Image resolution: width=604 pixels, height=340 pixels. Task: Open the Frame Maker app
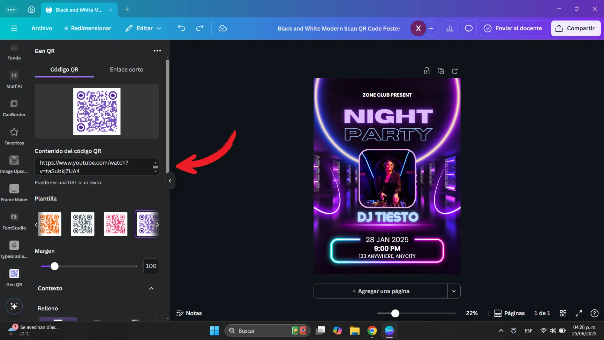point(14,193)
